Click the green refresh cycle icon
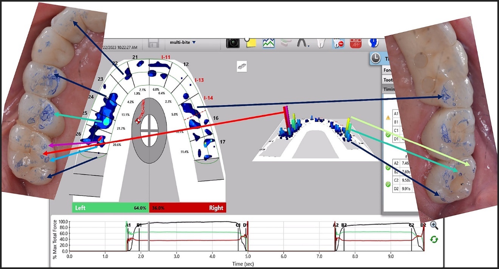 tap(435, 239)
